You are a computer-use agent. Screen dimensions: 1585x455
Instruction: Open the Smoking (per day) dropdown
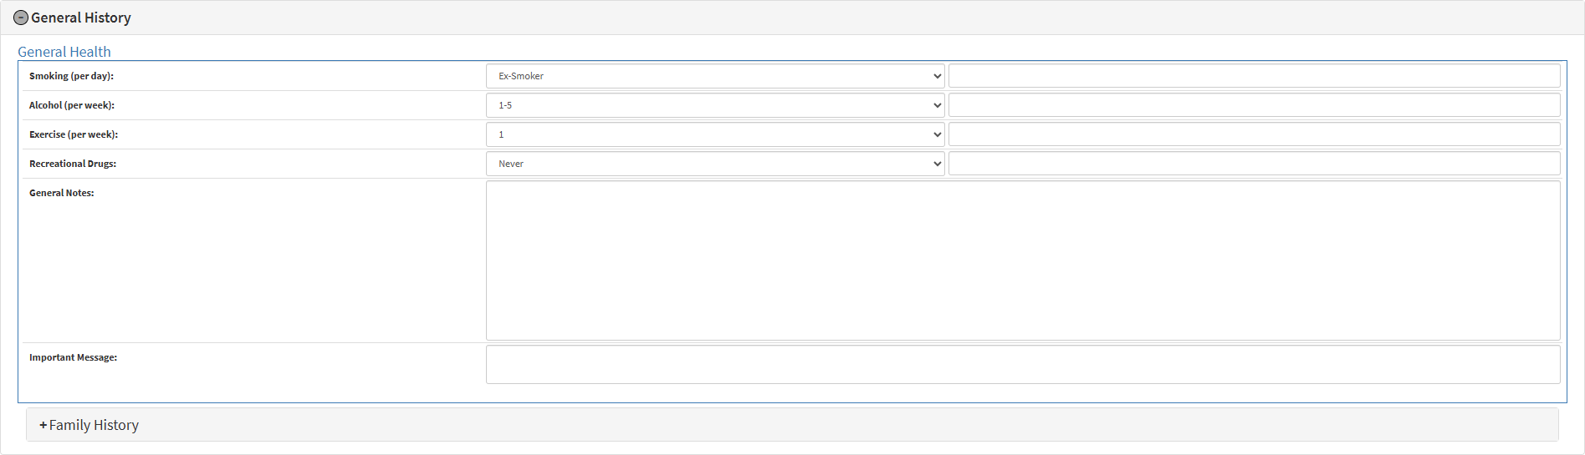714,76
